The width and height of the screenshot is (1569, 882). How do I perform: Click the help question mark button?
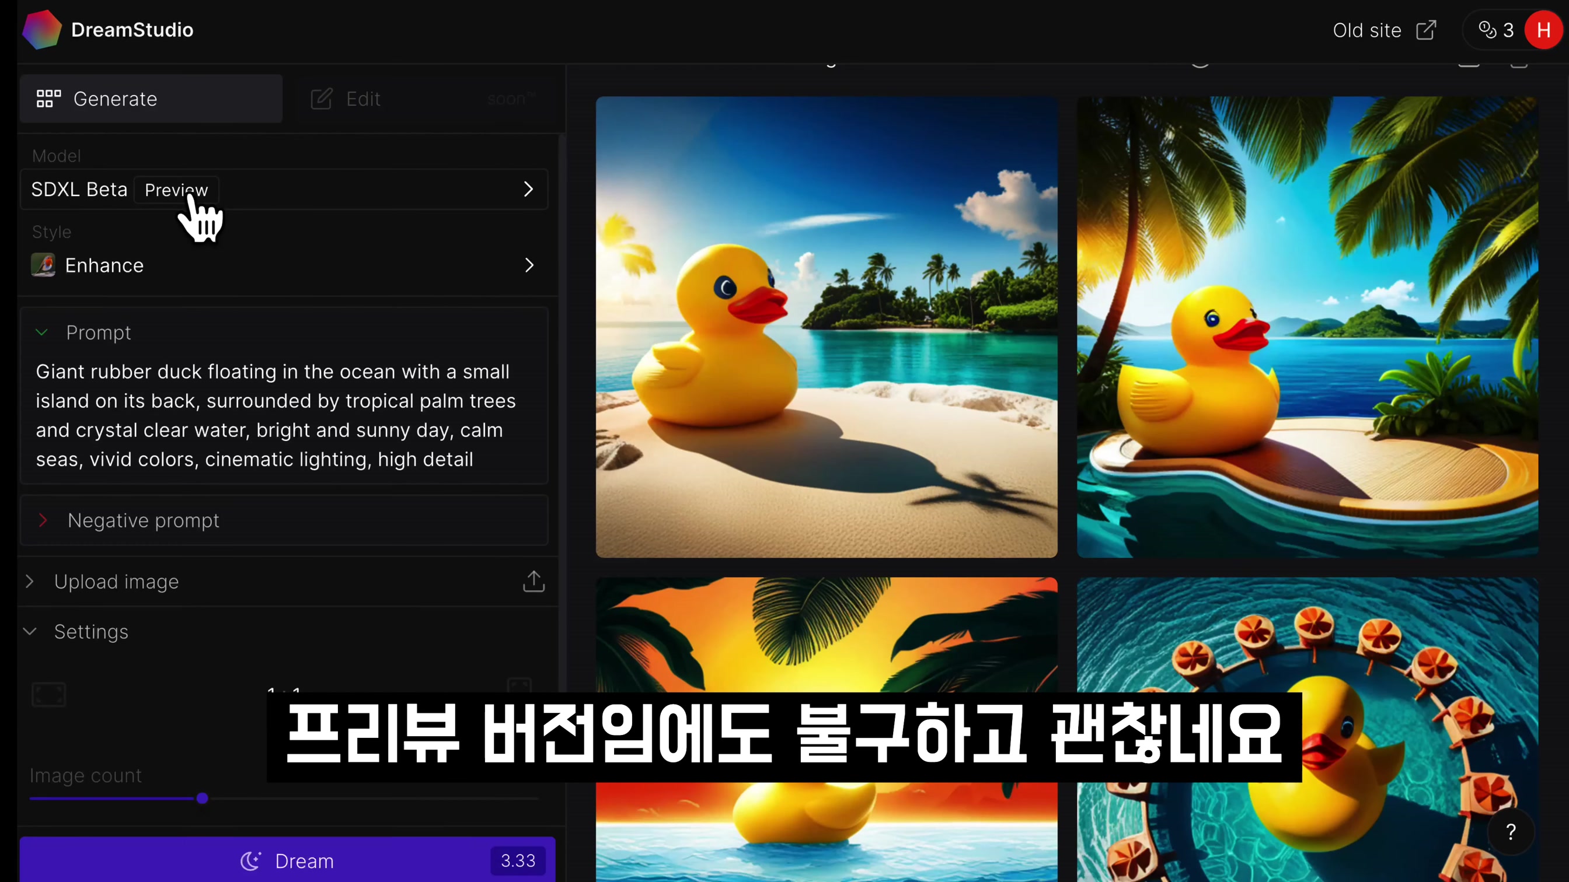click(1511, 831)
